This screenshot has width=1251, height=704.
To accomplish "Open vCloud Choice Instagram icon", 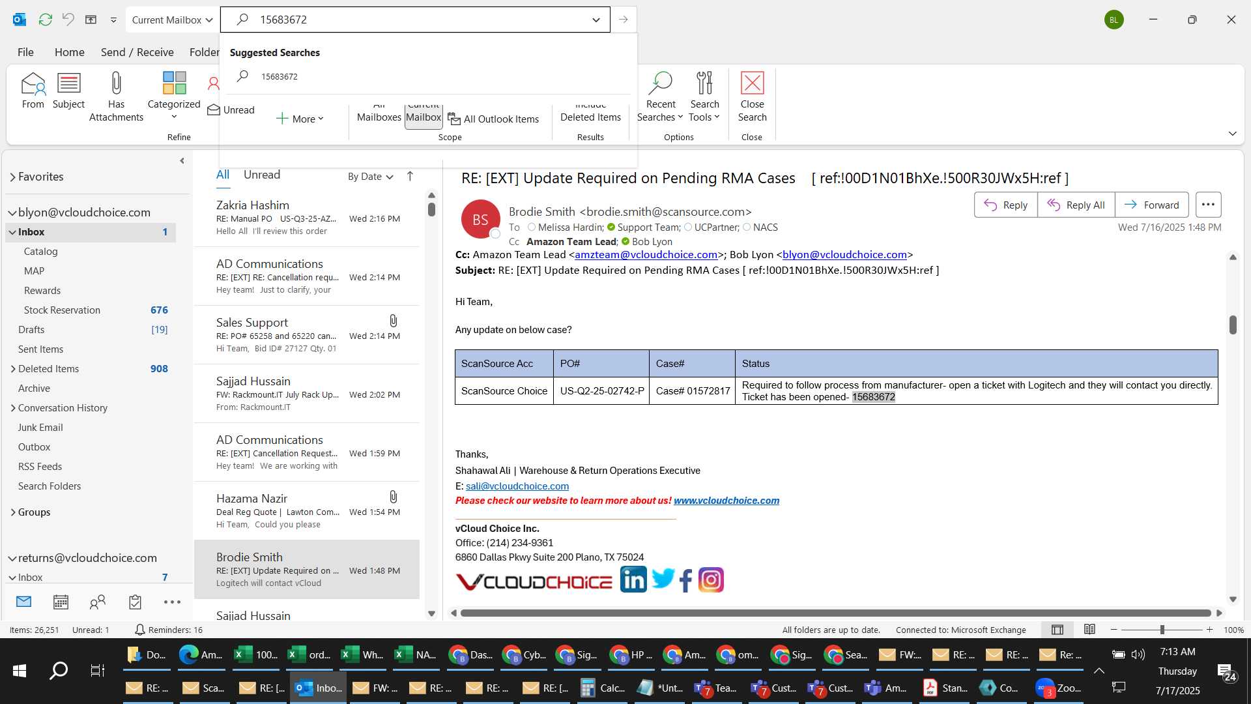I will [711, 579].
